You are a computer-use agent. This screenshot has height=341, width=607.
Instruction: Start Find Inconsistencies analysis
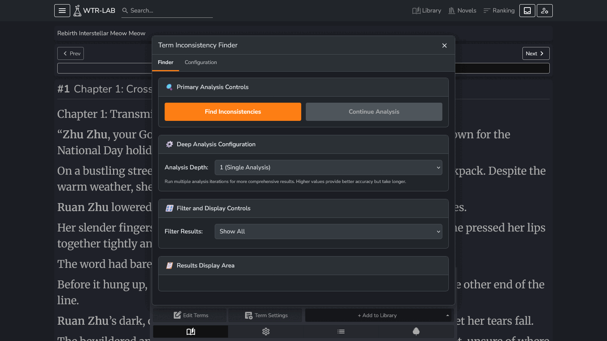click(x=233, y=112)
